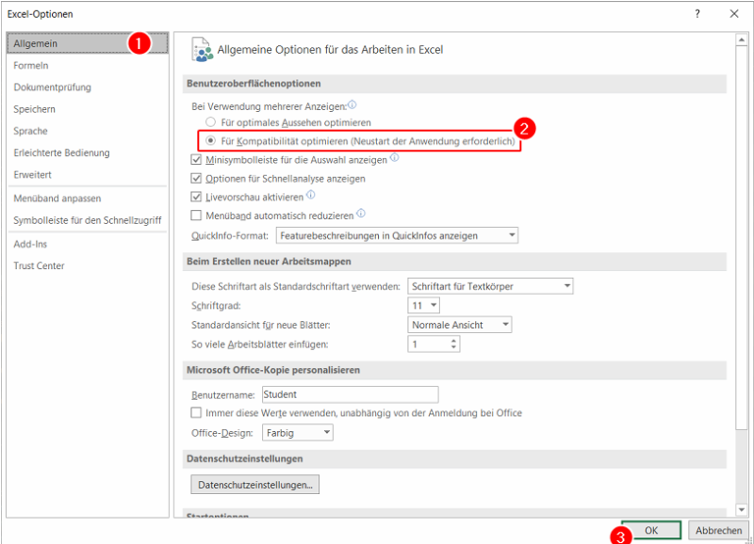Click the 'Bei Verwendung mehrerer Anzeigen:' label
The width and height of the screenshot is (754, 544).
point(269,106)
